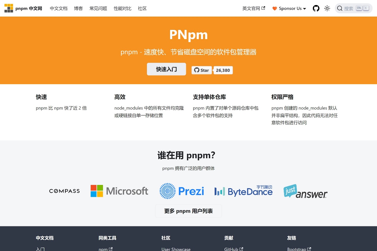Click the pnpm 中文网 site title
Viewport: 377px width, 251px height.
(29, 8)
